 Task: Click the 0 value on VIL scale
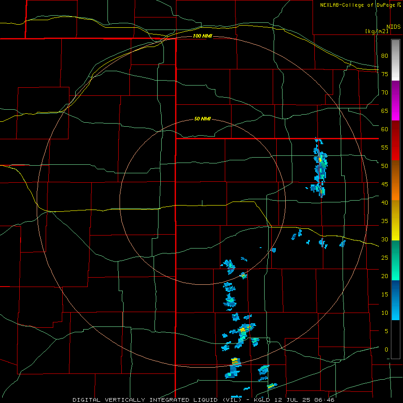386,350
